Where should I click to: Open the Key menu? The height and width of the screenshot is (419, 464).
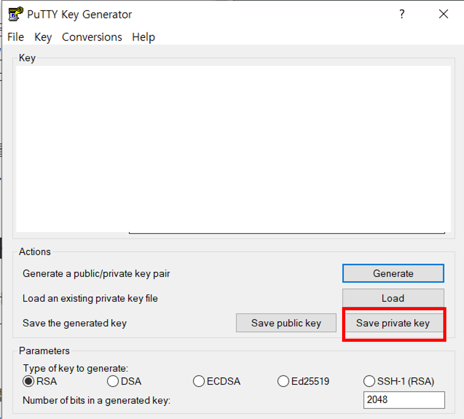43,37
